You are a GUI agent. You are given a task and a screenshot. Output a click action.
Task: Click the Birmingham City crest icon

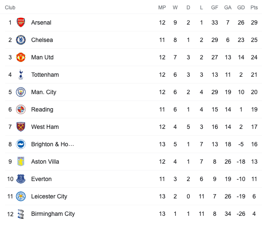point(21,214)
